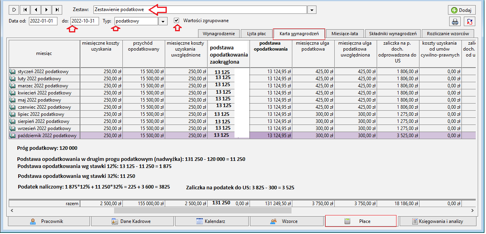Click the 'miesiąc' column header
Viewport: 486px width, 234px height.
[44, 53]
